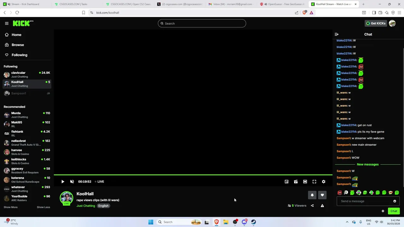Viewport: 404px width, 227px height.
Task: Open Leo AI sparkle icon
Action: pyautogui.click(x=387, y=13)
